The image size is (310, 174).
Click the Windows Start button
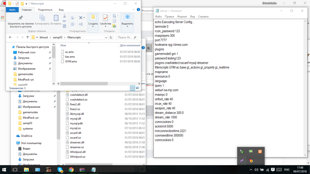(x=4, y=169)
